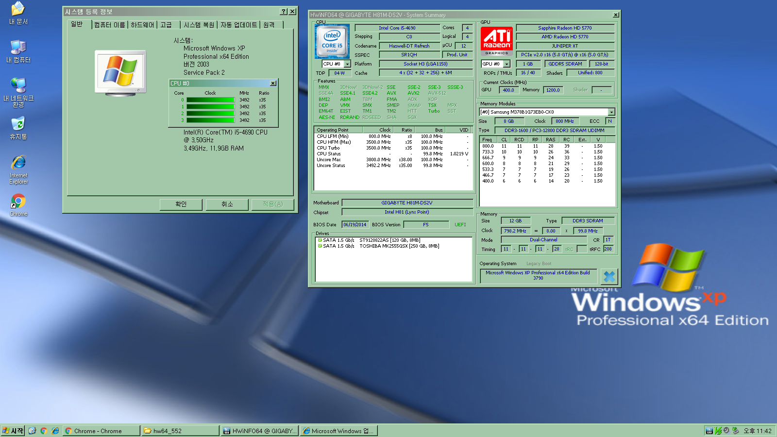
Task: Click the 시작 Start button
Action: click(x=13, y=431)
